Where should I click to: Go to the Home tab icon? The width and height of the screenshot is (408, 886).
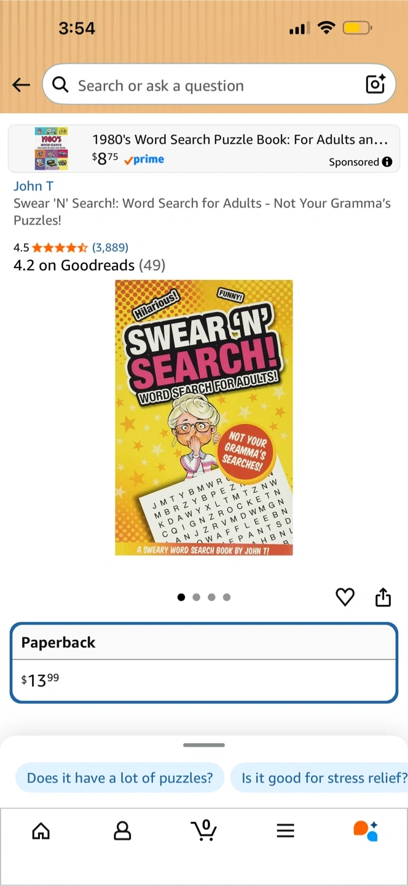click(41, 831)
